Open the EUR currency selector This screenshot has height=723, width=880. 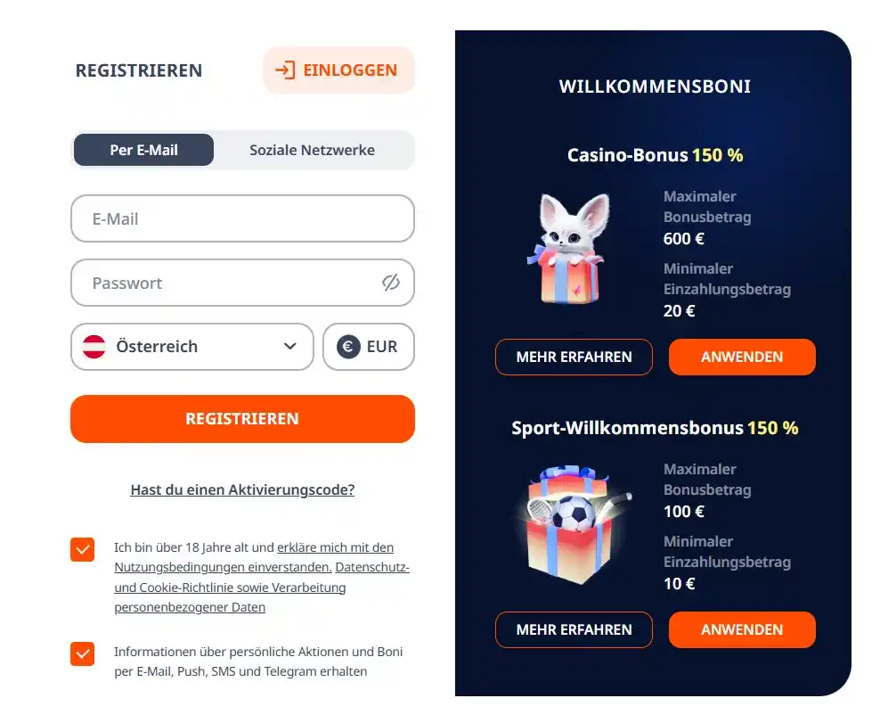point(369,347)
